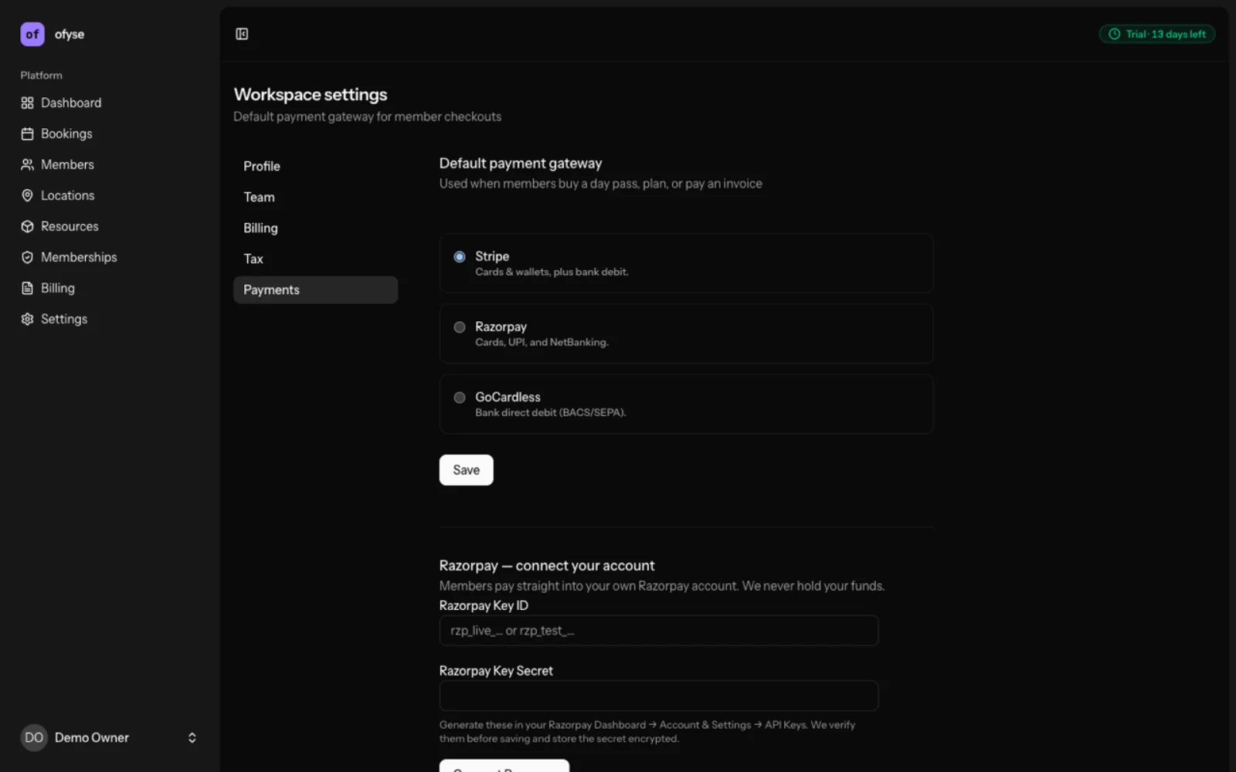Click the Resources cube icon
1236x772 pixels.
tap(27, 226)
